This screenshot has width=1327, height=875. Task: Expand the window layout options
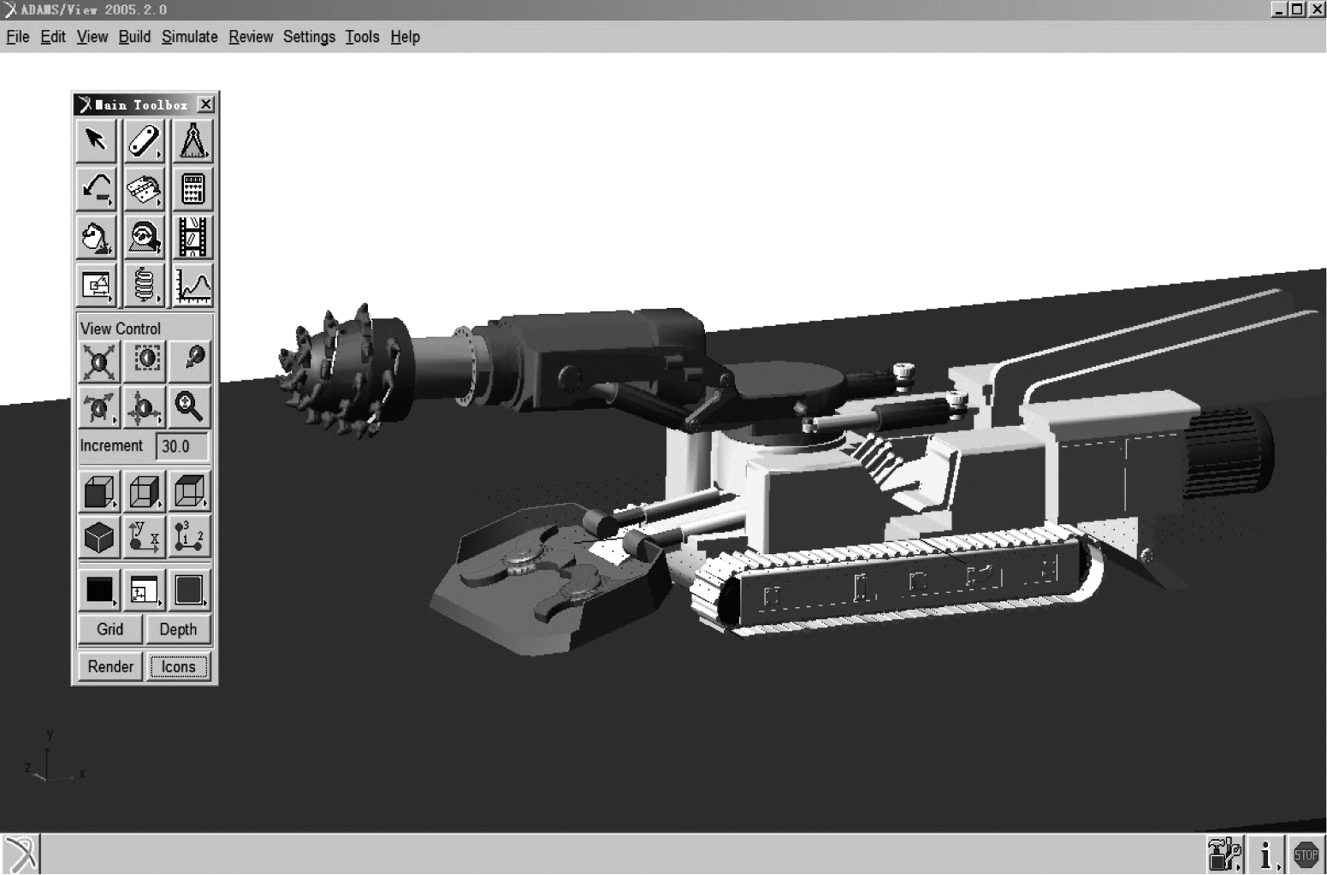[x=143, y=590]
